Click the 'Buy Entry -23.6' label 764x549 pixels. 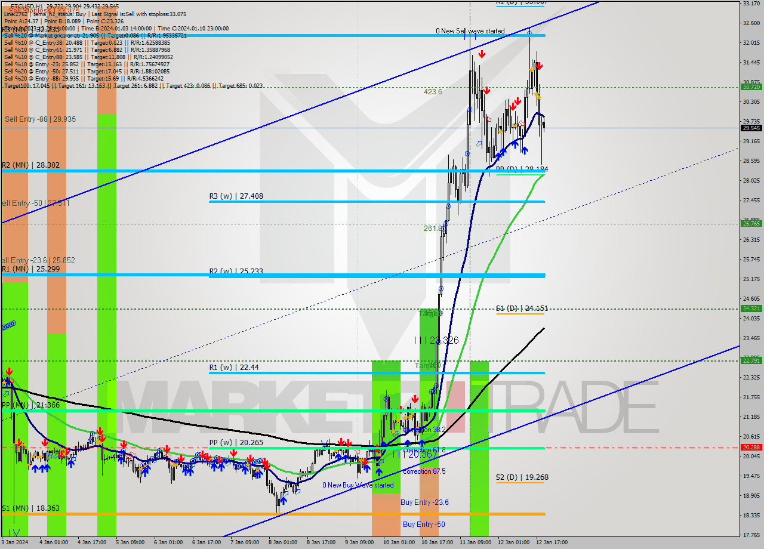point(424,502)
